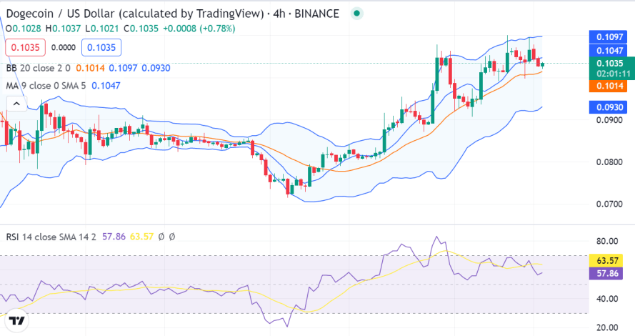
Task: Click the TradingView logo icon
Action: click(16, 321)
